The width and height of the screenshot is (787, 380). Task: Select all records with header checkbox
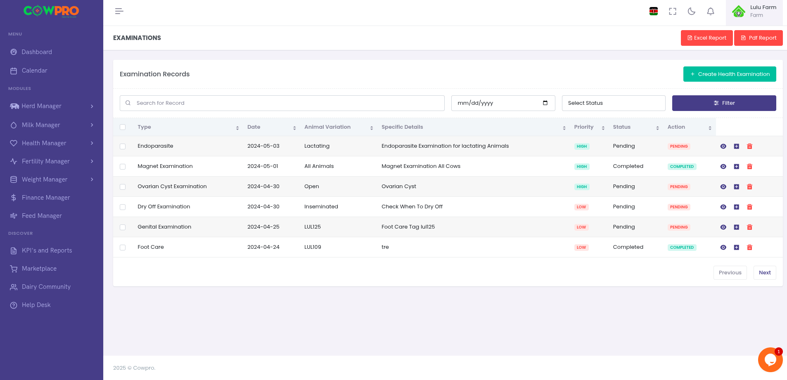[123, 127]
